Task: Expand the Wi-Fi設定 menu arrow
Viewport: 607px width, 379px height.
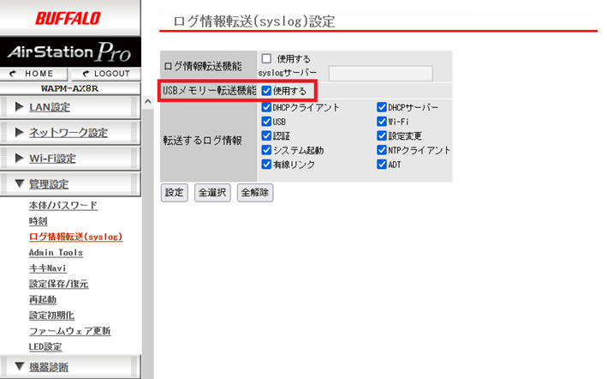Action: click(19, 158)
